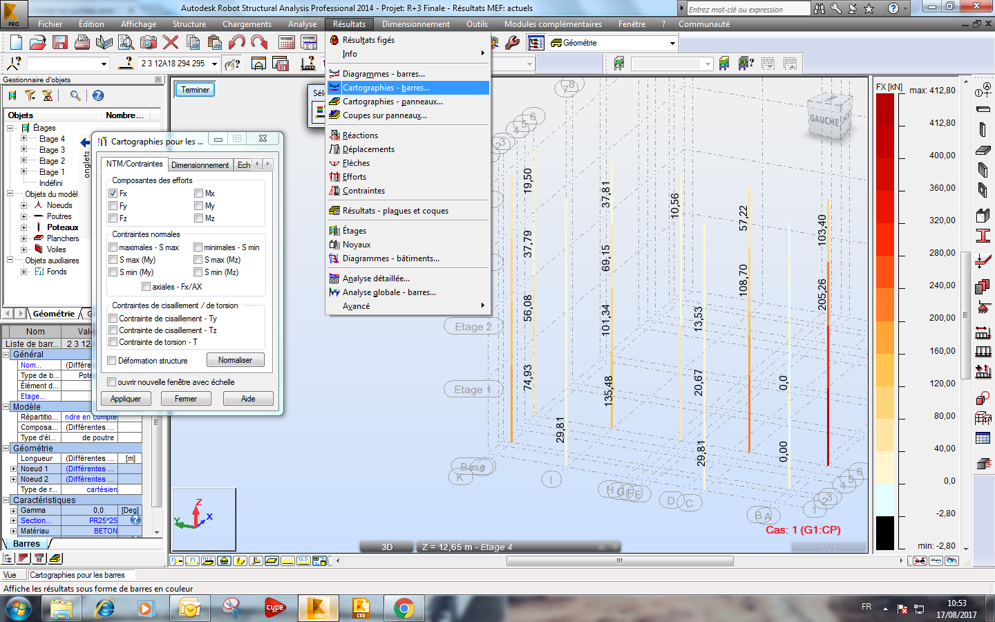The height and width of the screenshot is (622, 995).
Task: Click the red X delete icon
Action: [171, 43]
